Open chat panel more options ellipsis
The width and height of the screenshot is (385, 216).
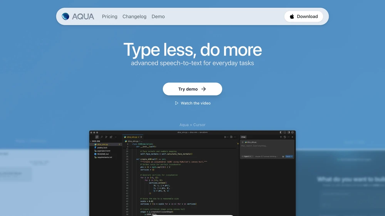tap(289, 137)
